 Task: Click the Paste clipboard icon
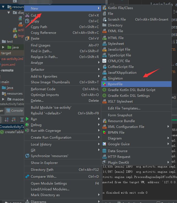[x=27, y=38]
